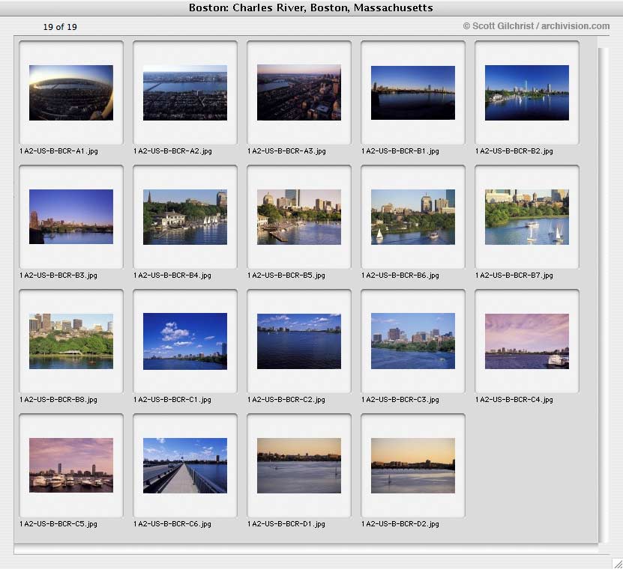The image size is (623, 569).
Task: Open thumbnail 1A2-US-B-BCR-A1 fisheye view
Action: (71, 93)
